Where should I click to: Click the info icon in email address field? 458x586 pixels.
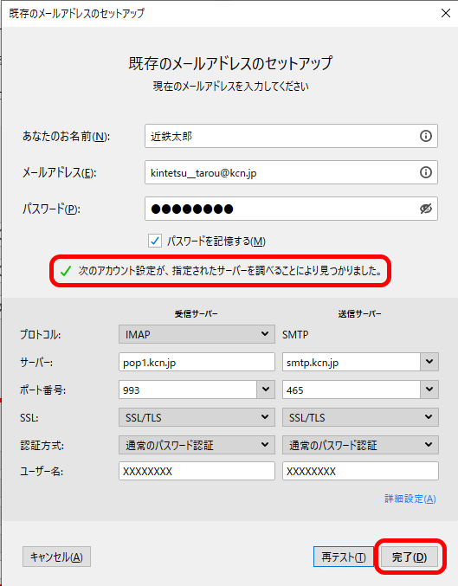[425, 172]
